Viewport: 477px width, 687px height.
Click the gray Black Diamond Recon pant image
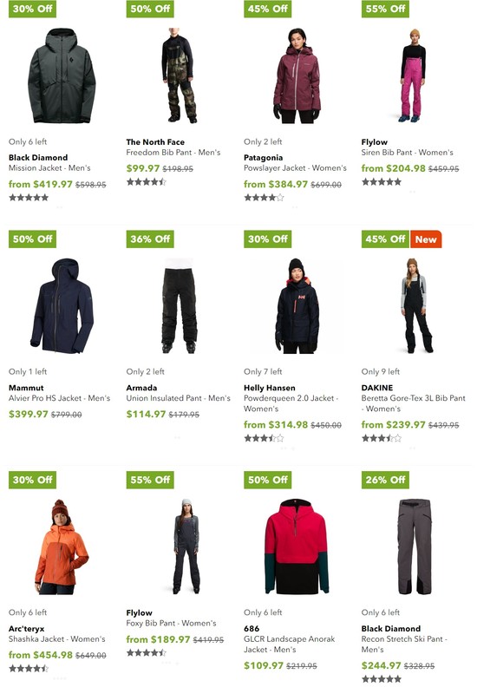click(415, 546)
